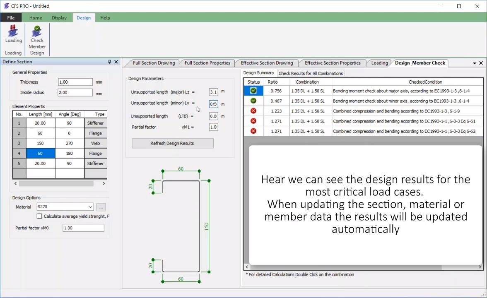This screenshot has height=298, width=487.
Task: Select the Design ribbon tab
Action: click(x=84, y=18)
